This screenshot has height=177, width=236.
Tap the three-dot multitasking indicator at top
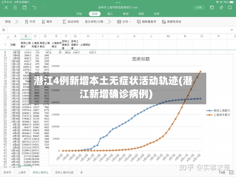pos(118,2)
